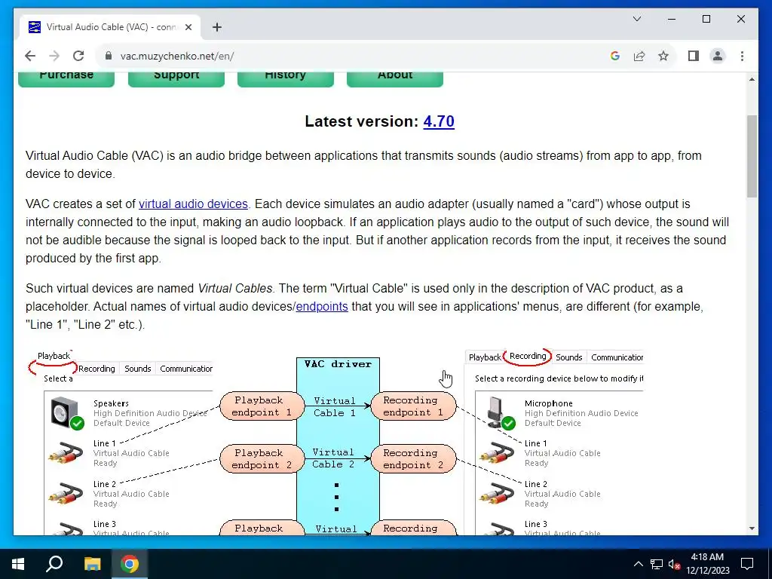The height and width of the screenshot is (579, 772).
Task: Open the notification center icon
Action: click(747, 564)
